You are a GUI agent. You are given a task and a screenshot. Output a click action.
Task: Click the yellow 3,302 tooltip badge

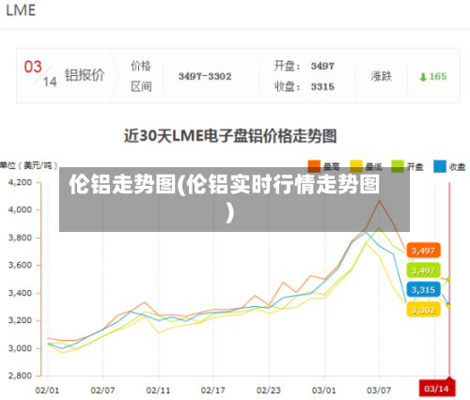(x=423, y=310)
